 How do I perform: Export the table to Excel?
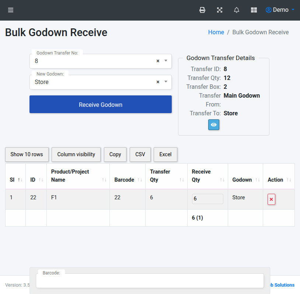click(x=165, y=154)
